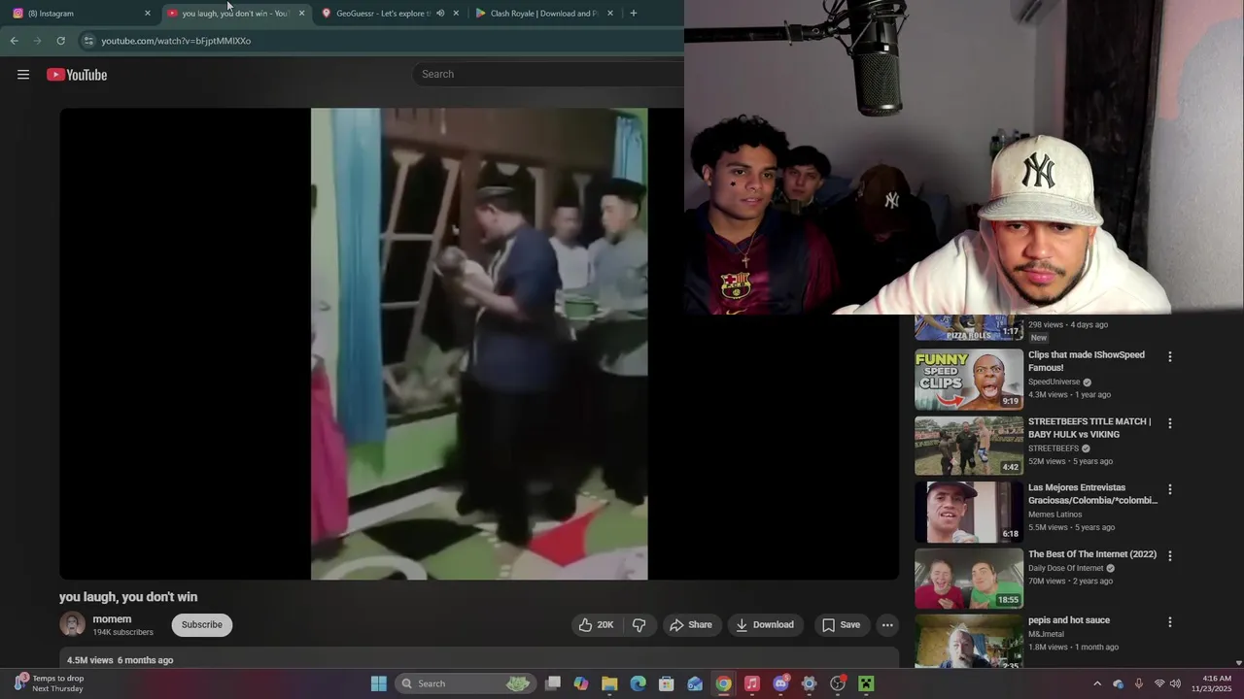Go forward using the browser forward arrow

pos(37,41)
